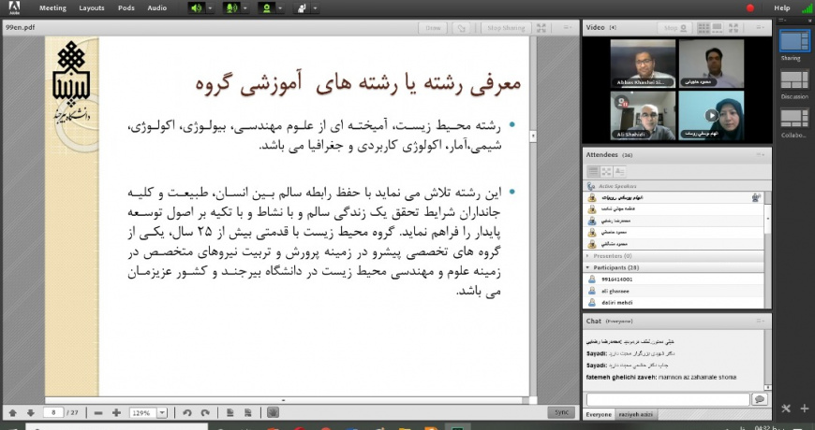This screenshot has width=815, height=430.
Task: Select Abbas Khashei video thumbnail
Action: coord(643,64)
